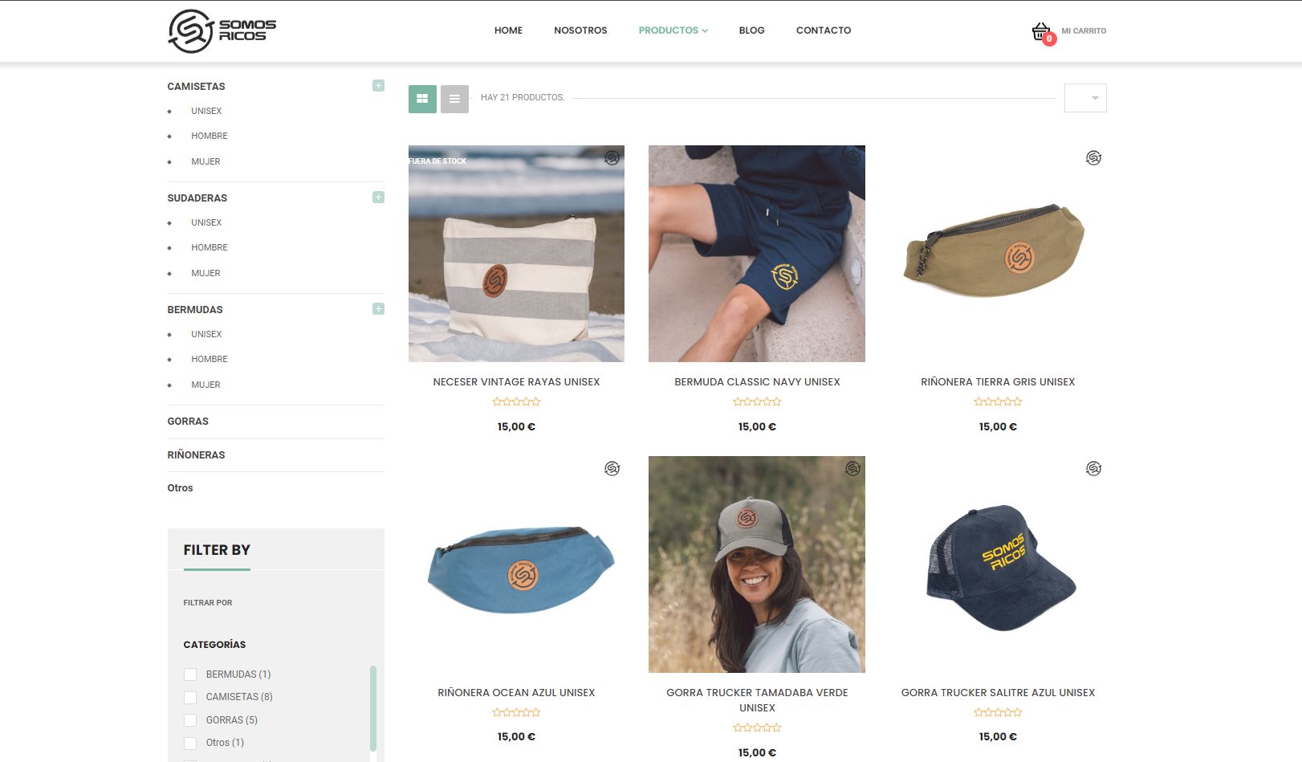
Task: Open the PRODUCTOS menu
Action: 673,31
